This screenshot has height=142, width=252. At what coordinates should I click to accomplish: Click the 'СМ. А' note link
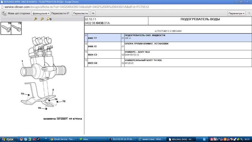128,38
